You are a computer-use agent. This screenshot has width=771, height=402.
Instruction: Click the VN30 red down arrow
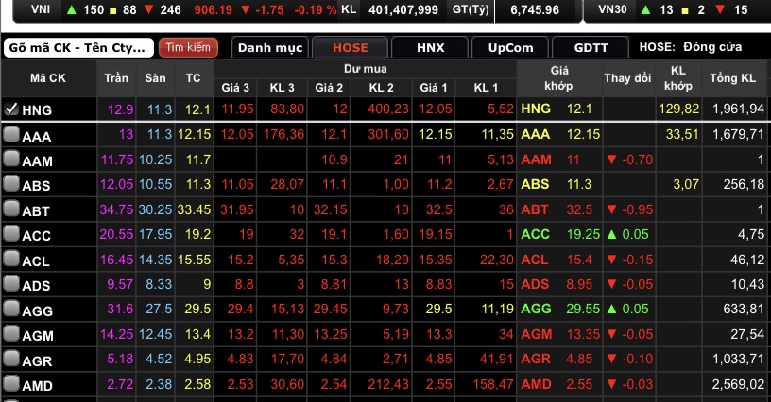point(720,9)
